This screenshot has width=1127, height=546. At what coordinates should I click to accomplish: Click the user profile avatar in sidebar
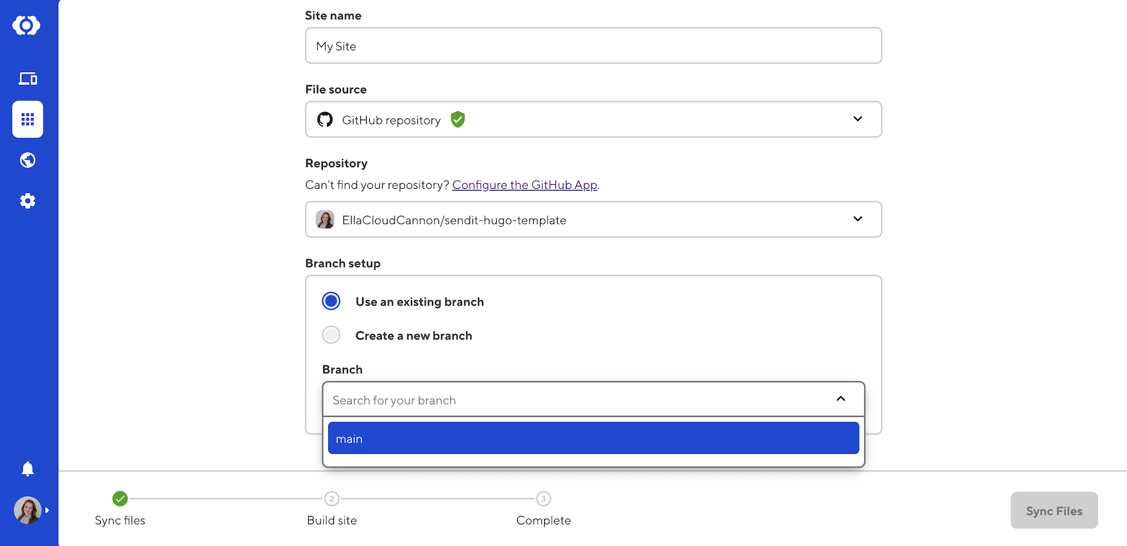pos(27,510)
